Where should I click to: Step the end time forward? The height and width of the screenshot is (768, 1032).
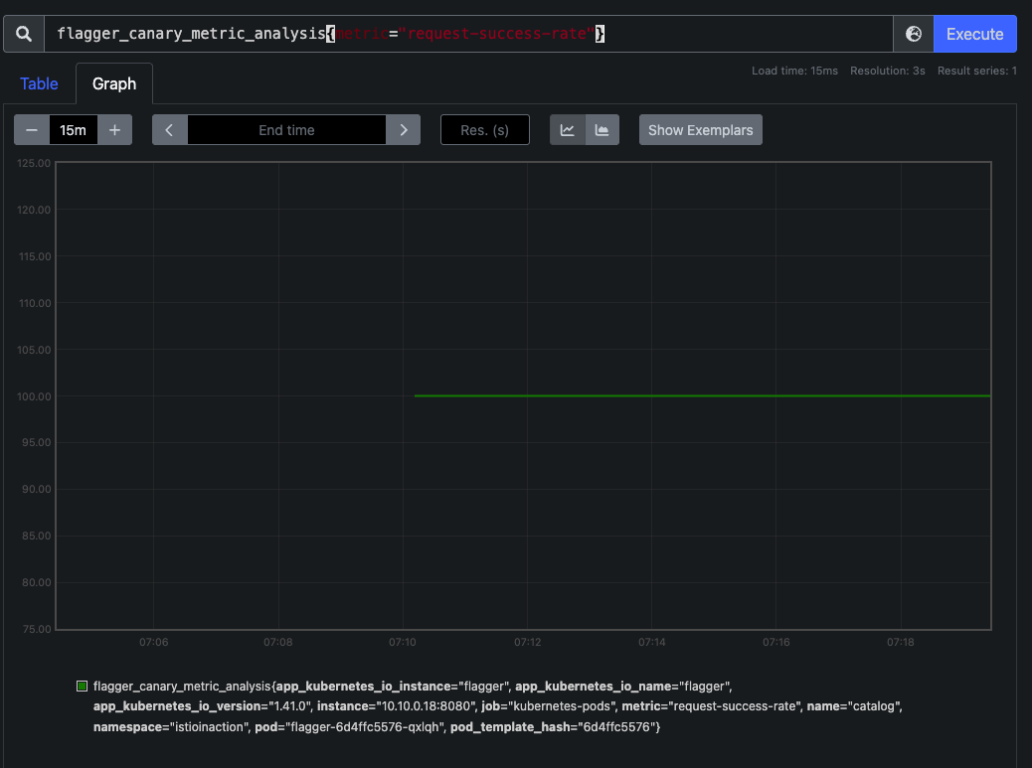(404, 129)
